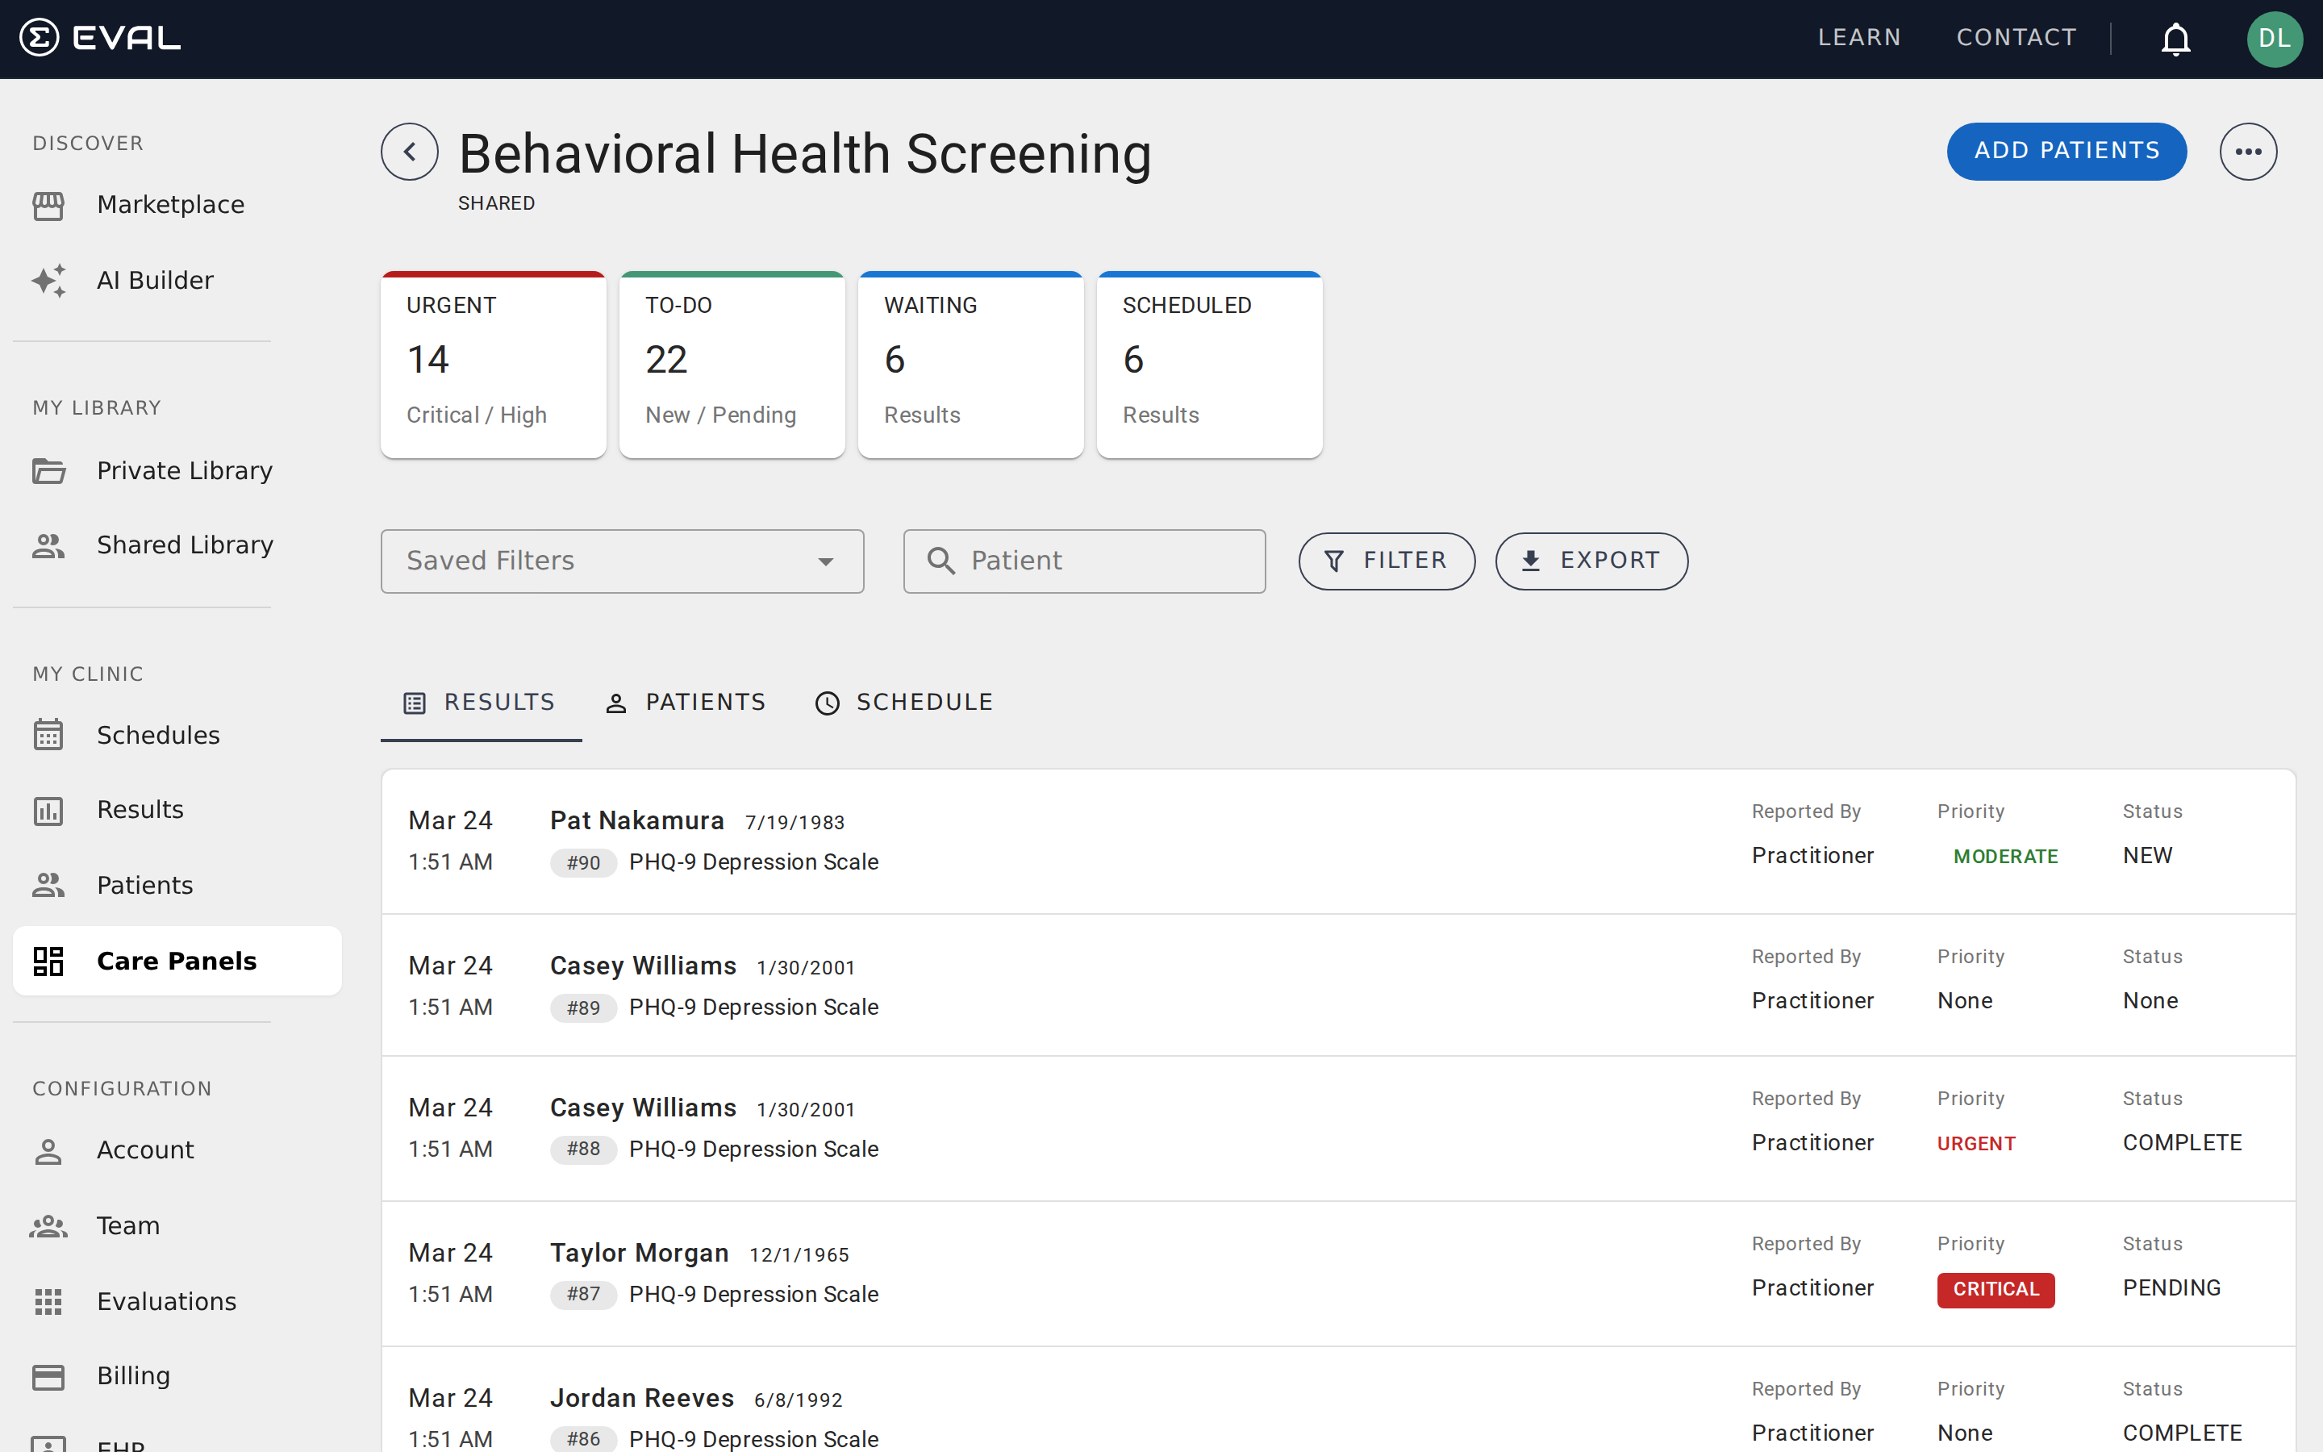Open the Saved Filters dropdown
The image size is (2323, 1452).
pos(622,561)
